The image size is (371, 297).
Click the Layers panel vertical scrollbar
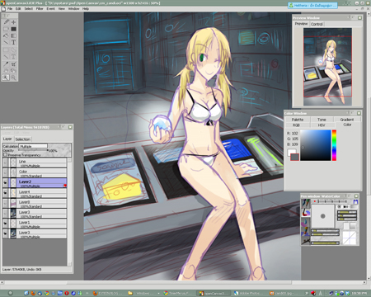pos(70,212)
